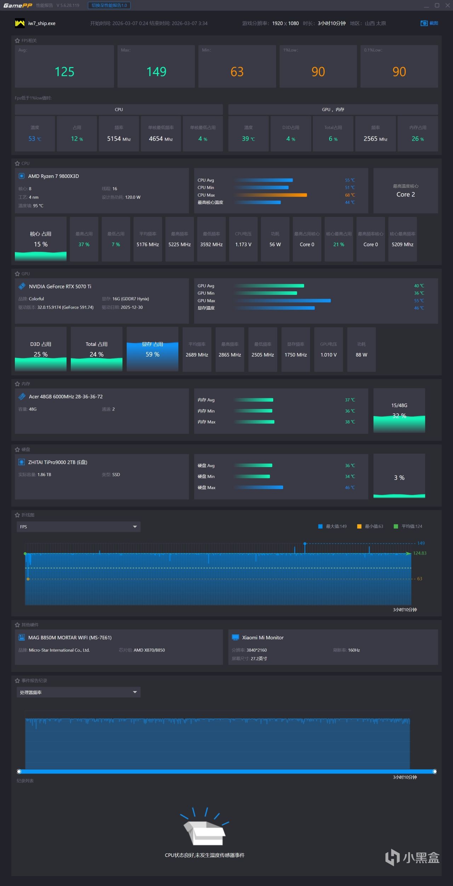This screenshot has height=886, width=453.
Task: Click the disk usage 3 % tile
Action: [399, 476]
